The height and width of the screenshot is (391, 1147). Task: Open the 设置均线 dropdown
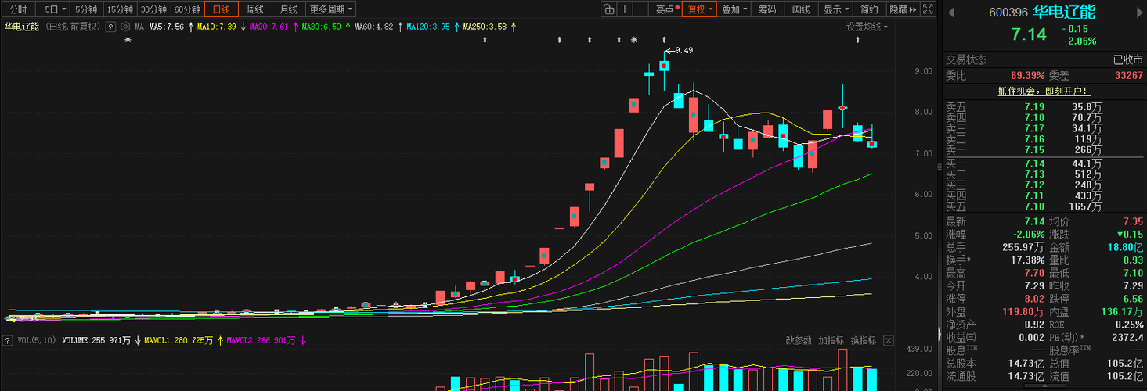pos(867,27)
